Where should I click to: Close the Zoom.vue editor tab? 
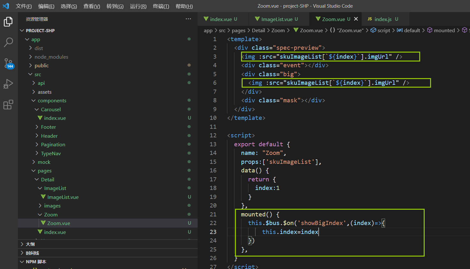click(356, 19)
